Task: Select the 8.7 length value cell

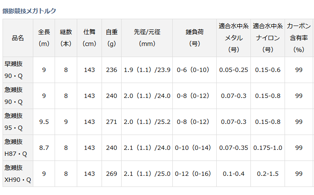Action: [x=44, y=148]
